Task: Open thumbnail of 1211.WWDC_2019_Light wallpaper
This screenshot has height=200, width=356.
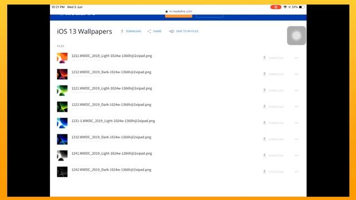Action: point(62,58)
